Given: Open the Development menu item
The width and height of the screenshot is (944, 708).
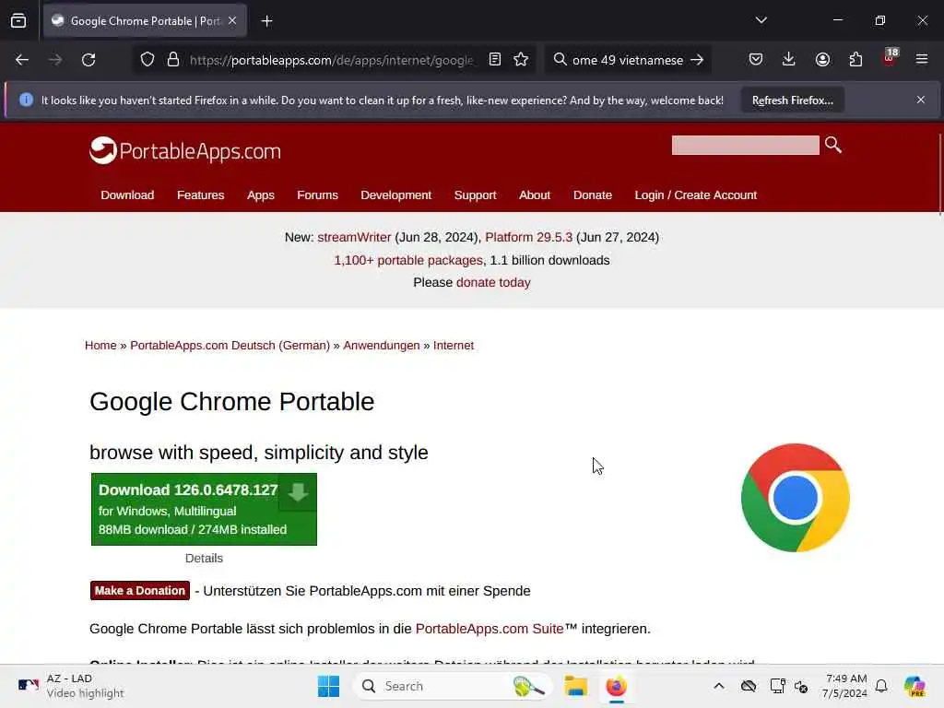Looking at the screenshot, I should coord(396,195).
